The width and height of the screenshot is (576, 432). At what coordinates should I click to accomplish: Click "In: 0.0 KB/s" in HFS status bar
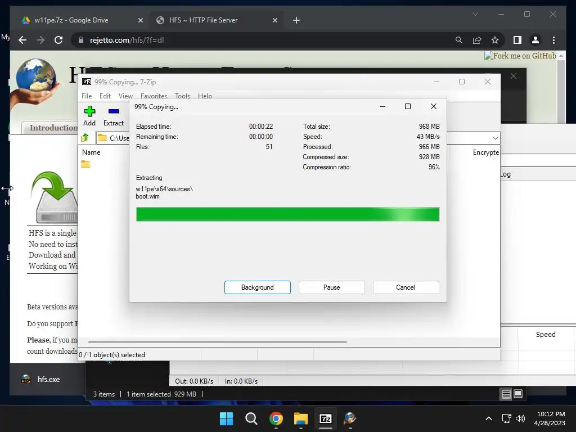[241, 381]
